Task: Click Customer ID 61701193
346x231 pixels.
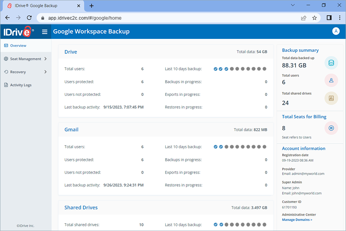Action: point(289,208)
